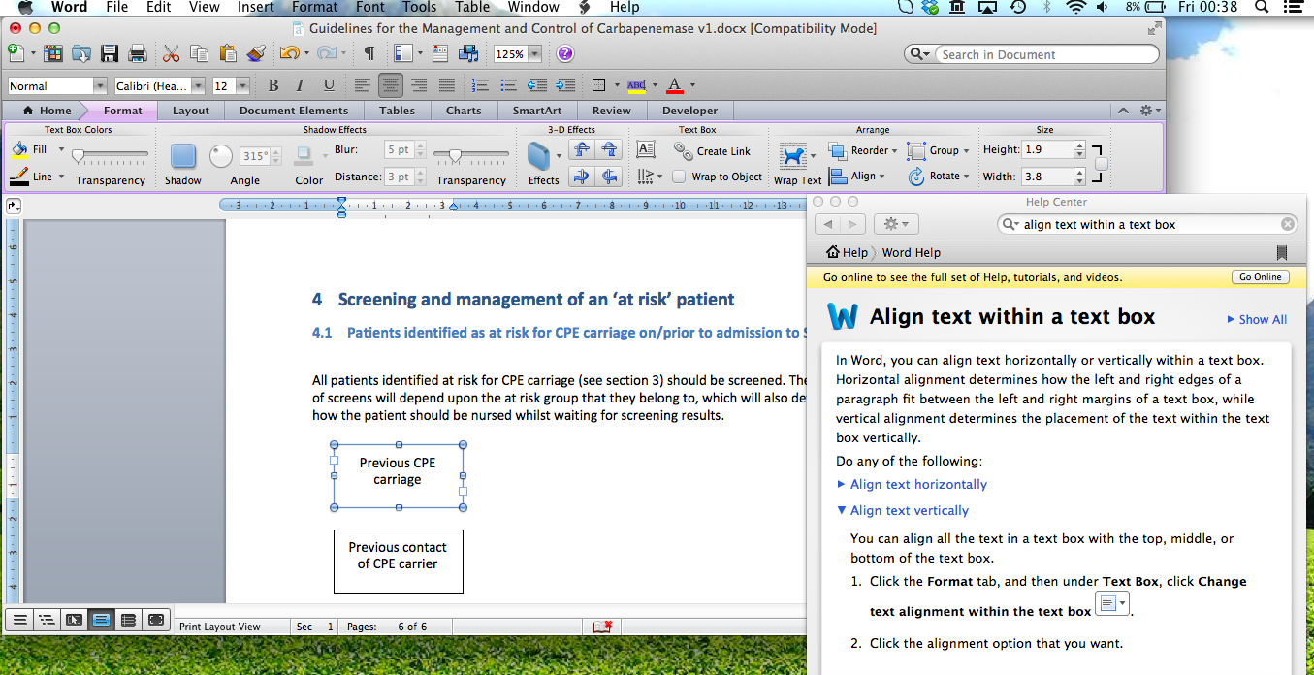
Task: Decrease the paragraph indent
Action: pyautogui.click(x=537, y=85)
